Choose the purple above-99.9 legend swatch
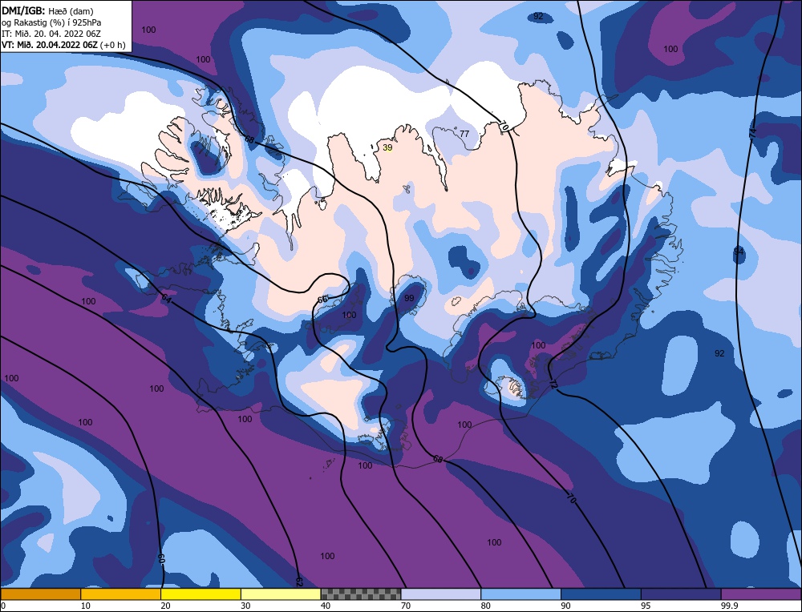Image resolution: width=802 pixels, height=612 pixels. pos(761,594)
